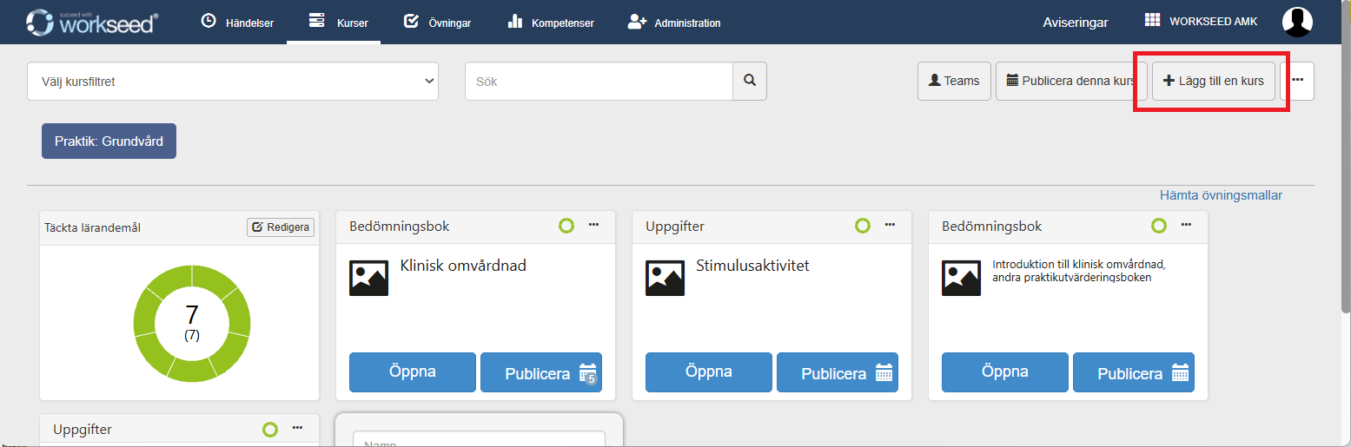Toggle the green status circle on Stimulusaktivitet
This screenshot has width=1351, height=447.
coord(862,226)
